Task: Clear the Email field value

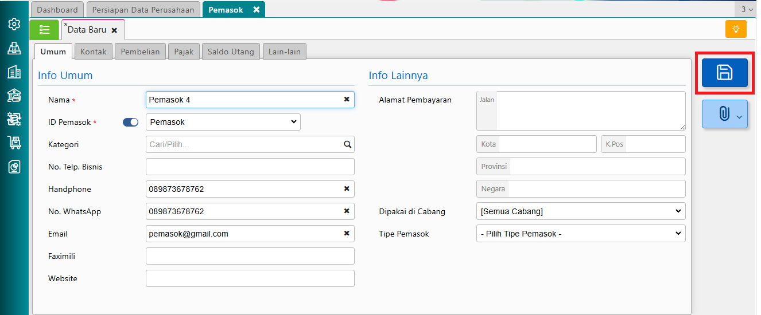Action: point(347,233)
